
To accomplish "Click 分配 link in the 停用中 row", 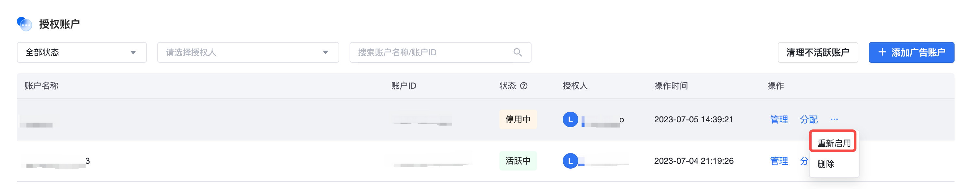I will [809, 119].
